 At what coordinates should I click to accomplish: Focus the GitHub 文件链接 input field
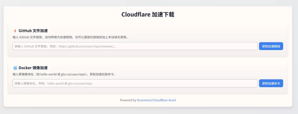[135, 46]
